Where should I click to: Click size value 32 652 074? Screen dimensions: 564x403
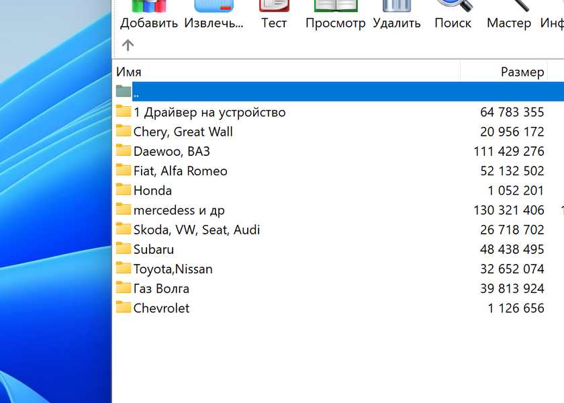(x=512, y=269)
